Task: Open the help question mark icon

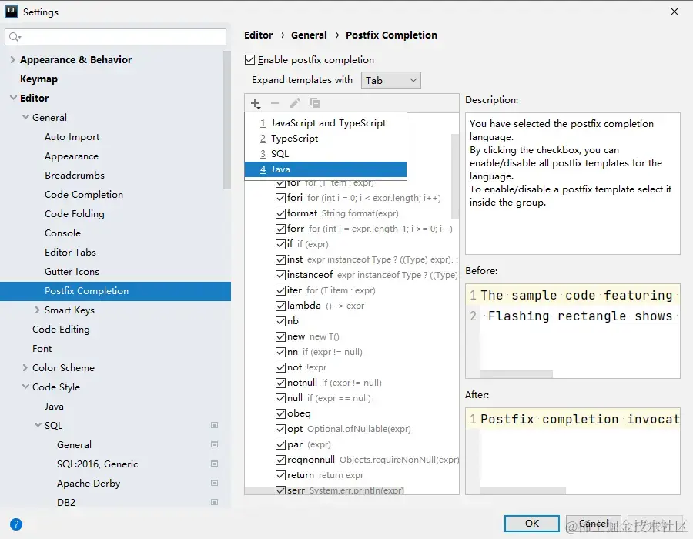Action: coord(16,524)
